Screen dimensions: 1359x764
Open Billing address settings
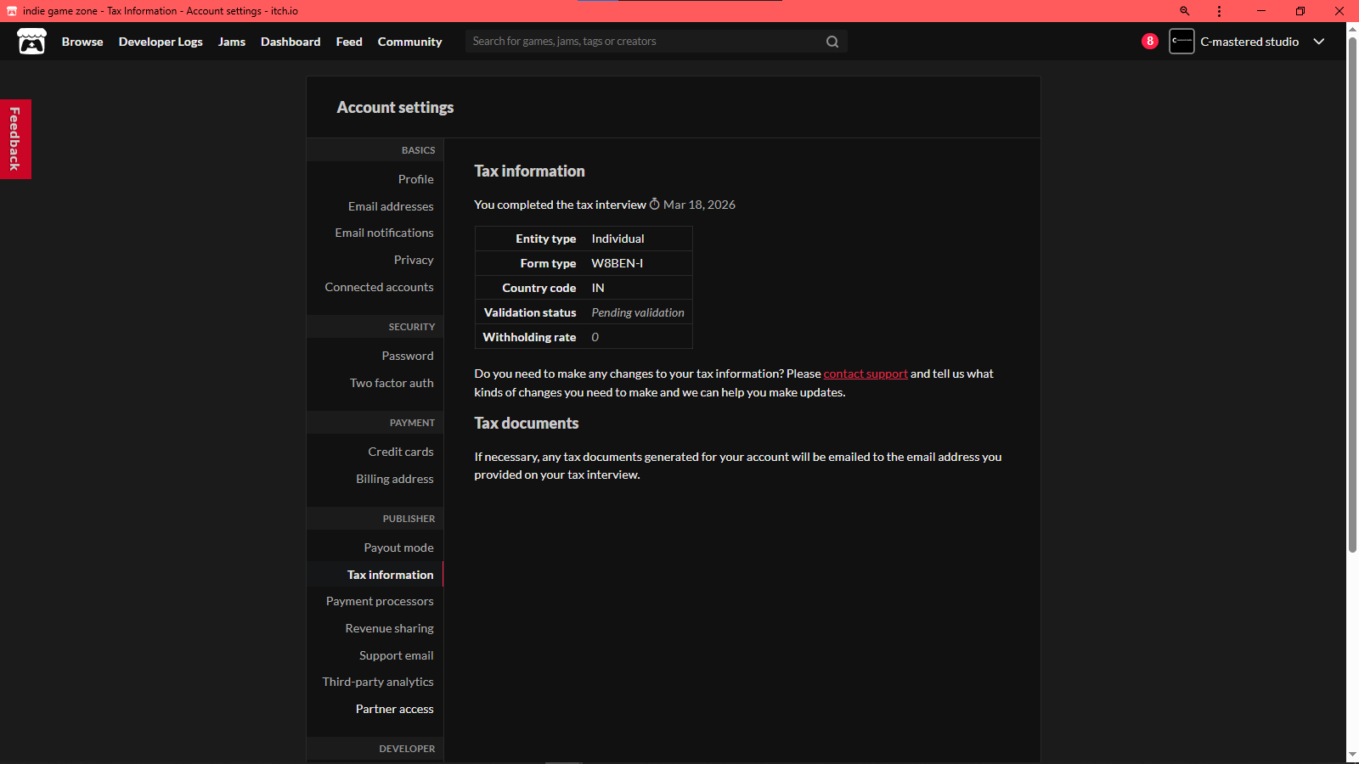395,479
